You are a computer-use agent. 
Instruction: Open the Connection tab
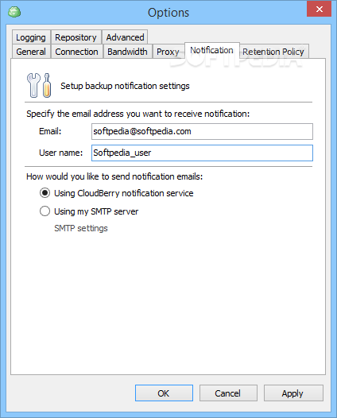coord(76,52)
